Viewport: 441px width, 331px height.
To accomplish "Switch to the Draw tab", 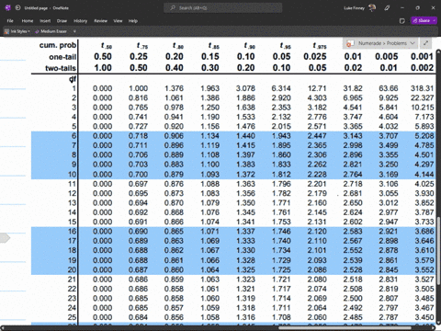I will 62,21.
